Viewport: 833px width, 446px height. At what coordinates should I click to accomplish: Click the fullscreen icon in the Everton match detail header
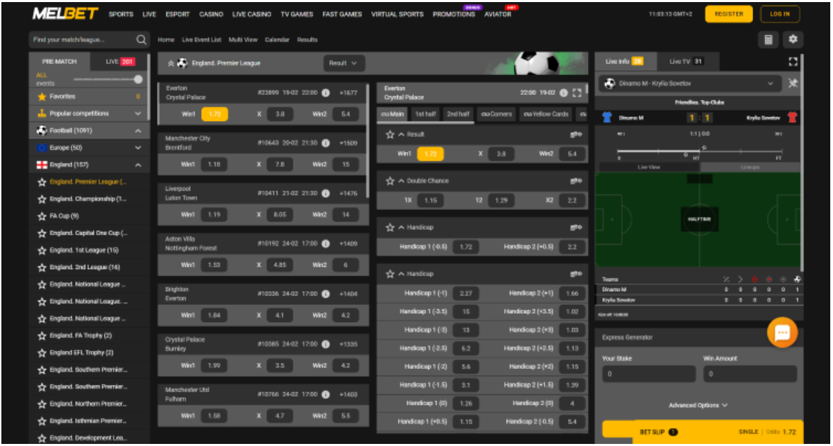coord(577,93)
